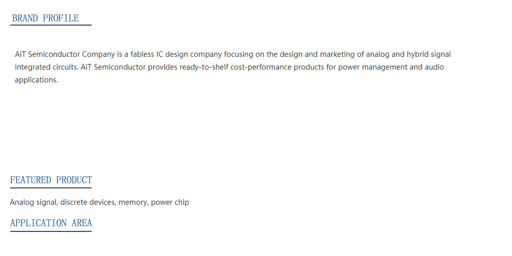Click the FEATURED PRODUCT heading

pyautogui.click(x=51, y=180)
